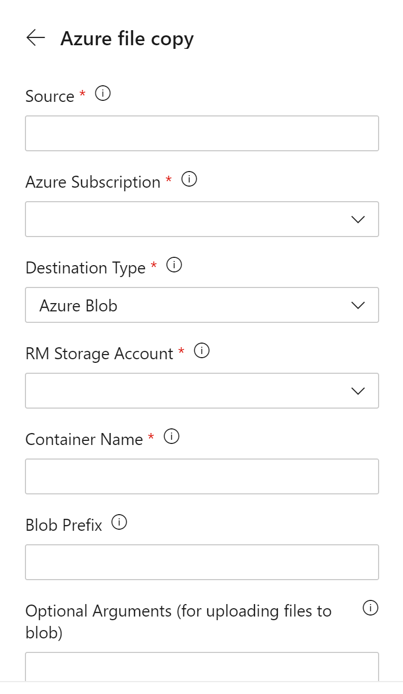
Task: View info about RM Storage Account
Action: point(202,351)
